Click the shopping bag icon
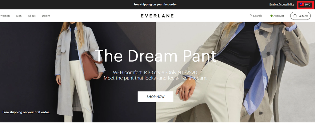The height and width of the screenshot is (124, 315). tap(295, 16)
